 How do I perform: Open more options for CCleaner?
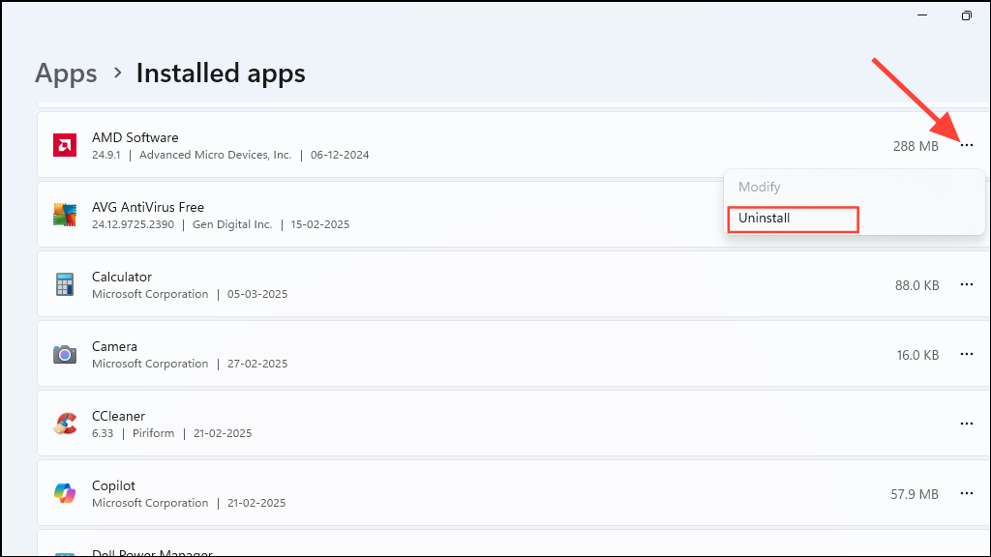point(967,424)
